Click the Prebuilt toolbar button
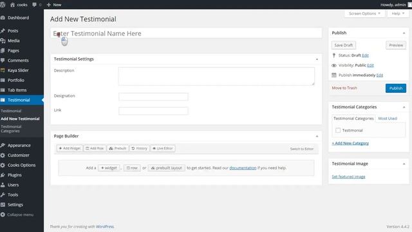The image size is (412, 232). [118, 148]
